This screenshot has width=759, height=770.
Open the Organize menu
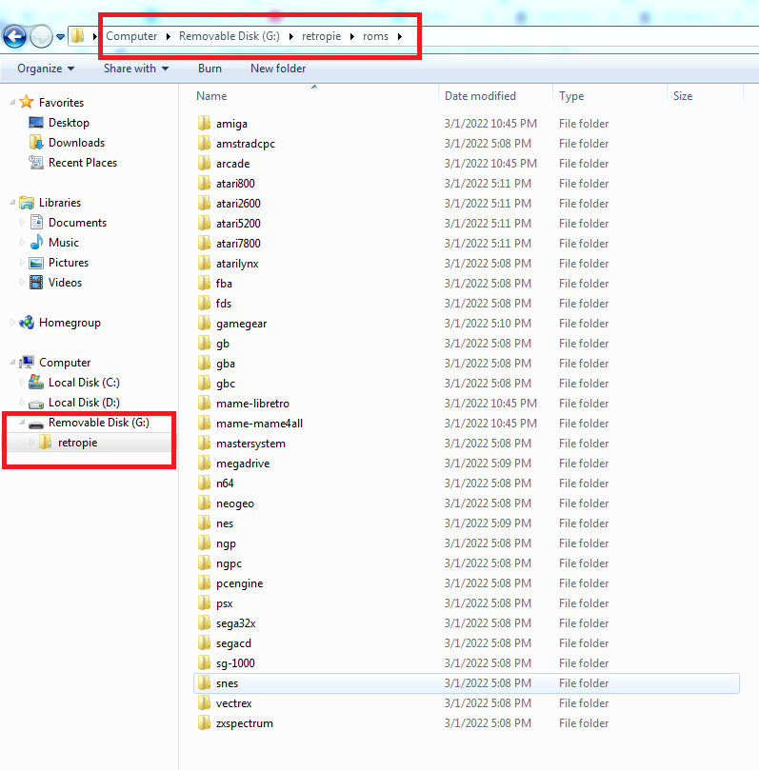(46, 69)
